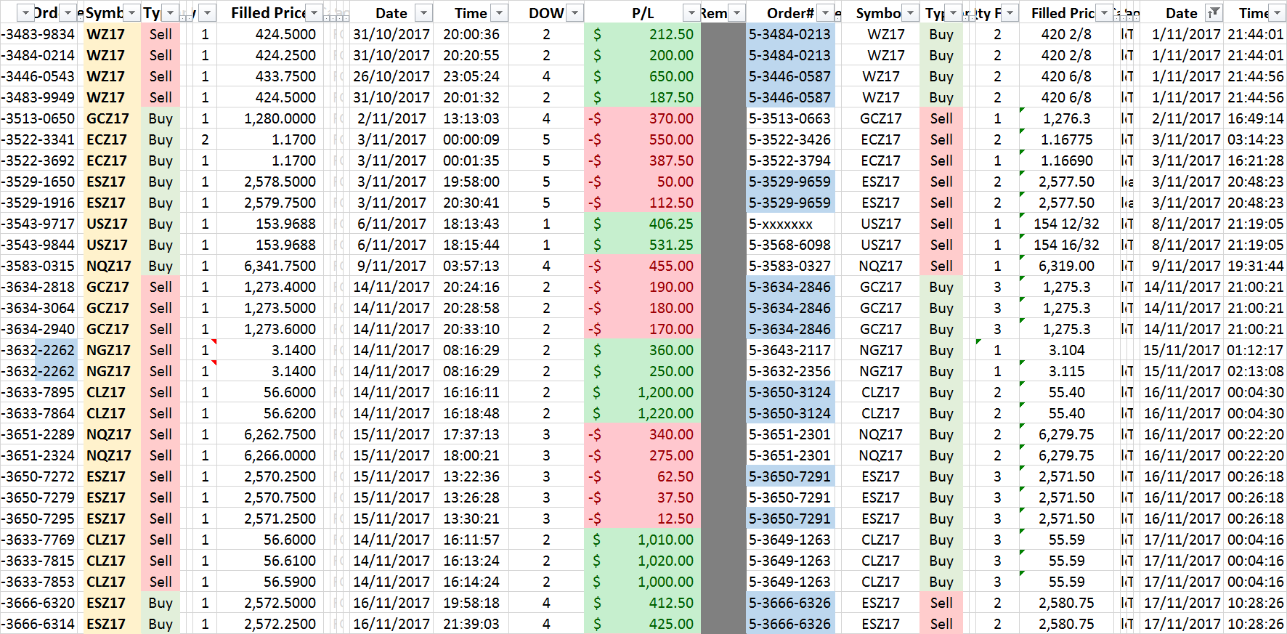Open filter for the 'Filled Pric' column after 'ty F'
Image resolution: width=1287 pixels, height=634 pixels.
pos(1105,13)
